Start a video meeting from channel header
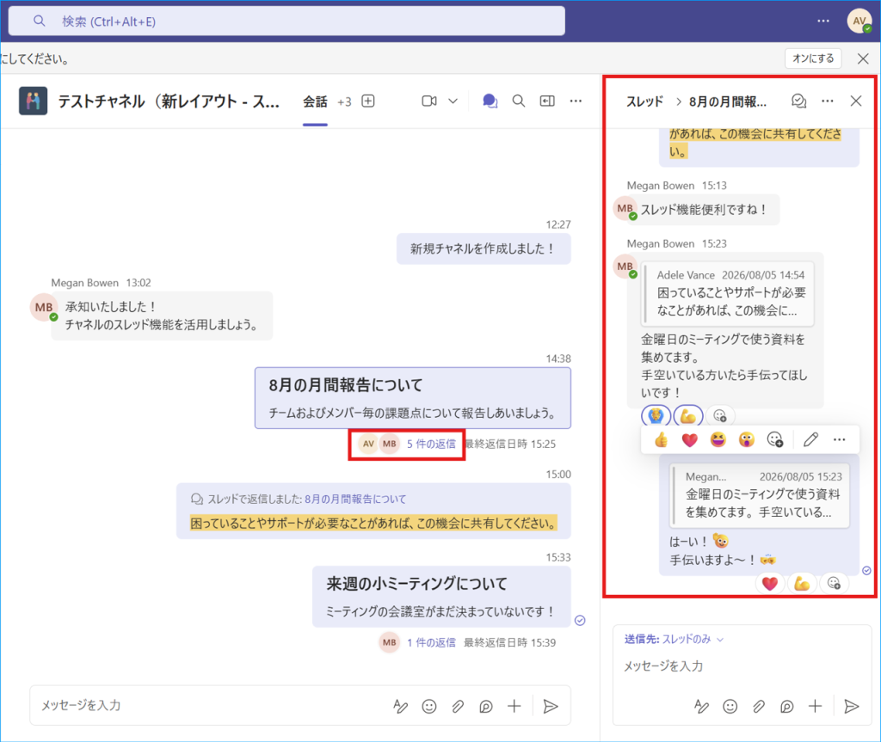 (x=429, y=101)
